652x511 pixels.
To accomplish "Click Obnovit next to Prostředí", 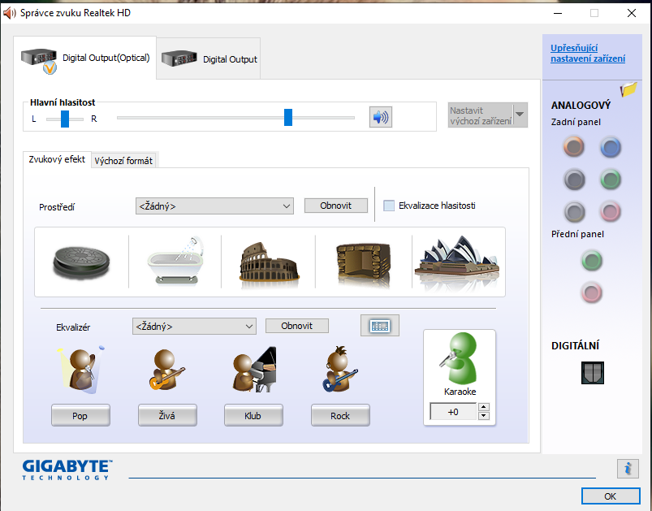I will pos(336,206).
